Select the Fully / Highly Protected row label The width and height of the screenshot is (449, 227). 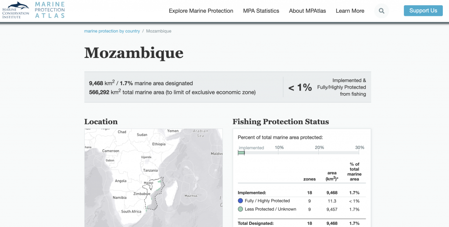[x=267, y=201]
